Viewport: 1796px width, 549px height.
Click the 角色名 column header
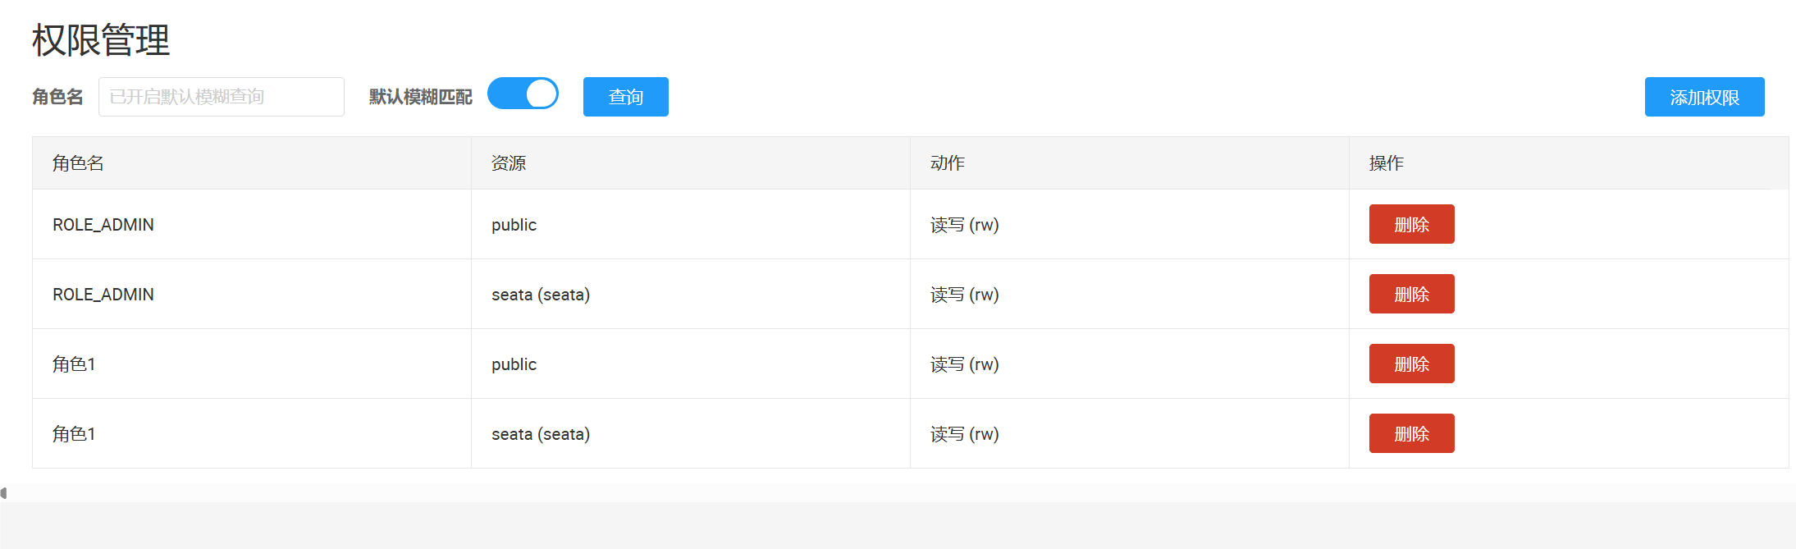point(78,163)
